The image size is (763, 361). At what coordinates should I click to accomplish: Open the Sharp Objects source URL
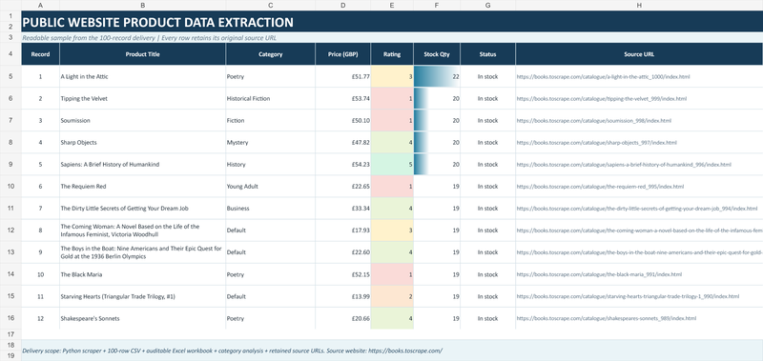coord(597,143)
